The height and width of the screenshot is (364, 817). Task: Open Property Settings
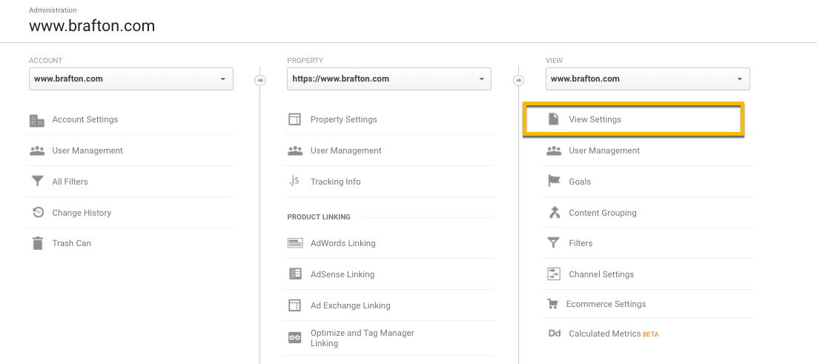click(343, 119)
